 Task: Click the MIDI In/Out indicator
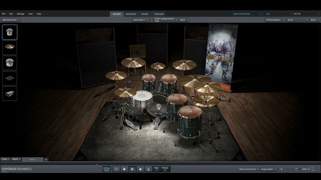click(x=313, y=169)
